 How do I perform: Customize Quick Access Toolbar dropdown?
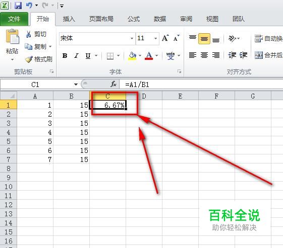click(62, 6)
